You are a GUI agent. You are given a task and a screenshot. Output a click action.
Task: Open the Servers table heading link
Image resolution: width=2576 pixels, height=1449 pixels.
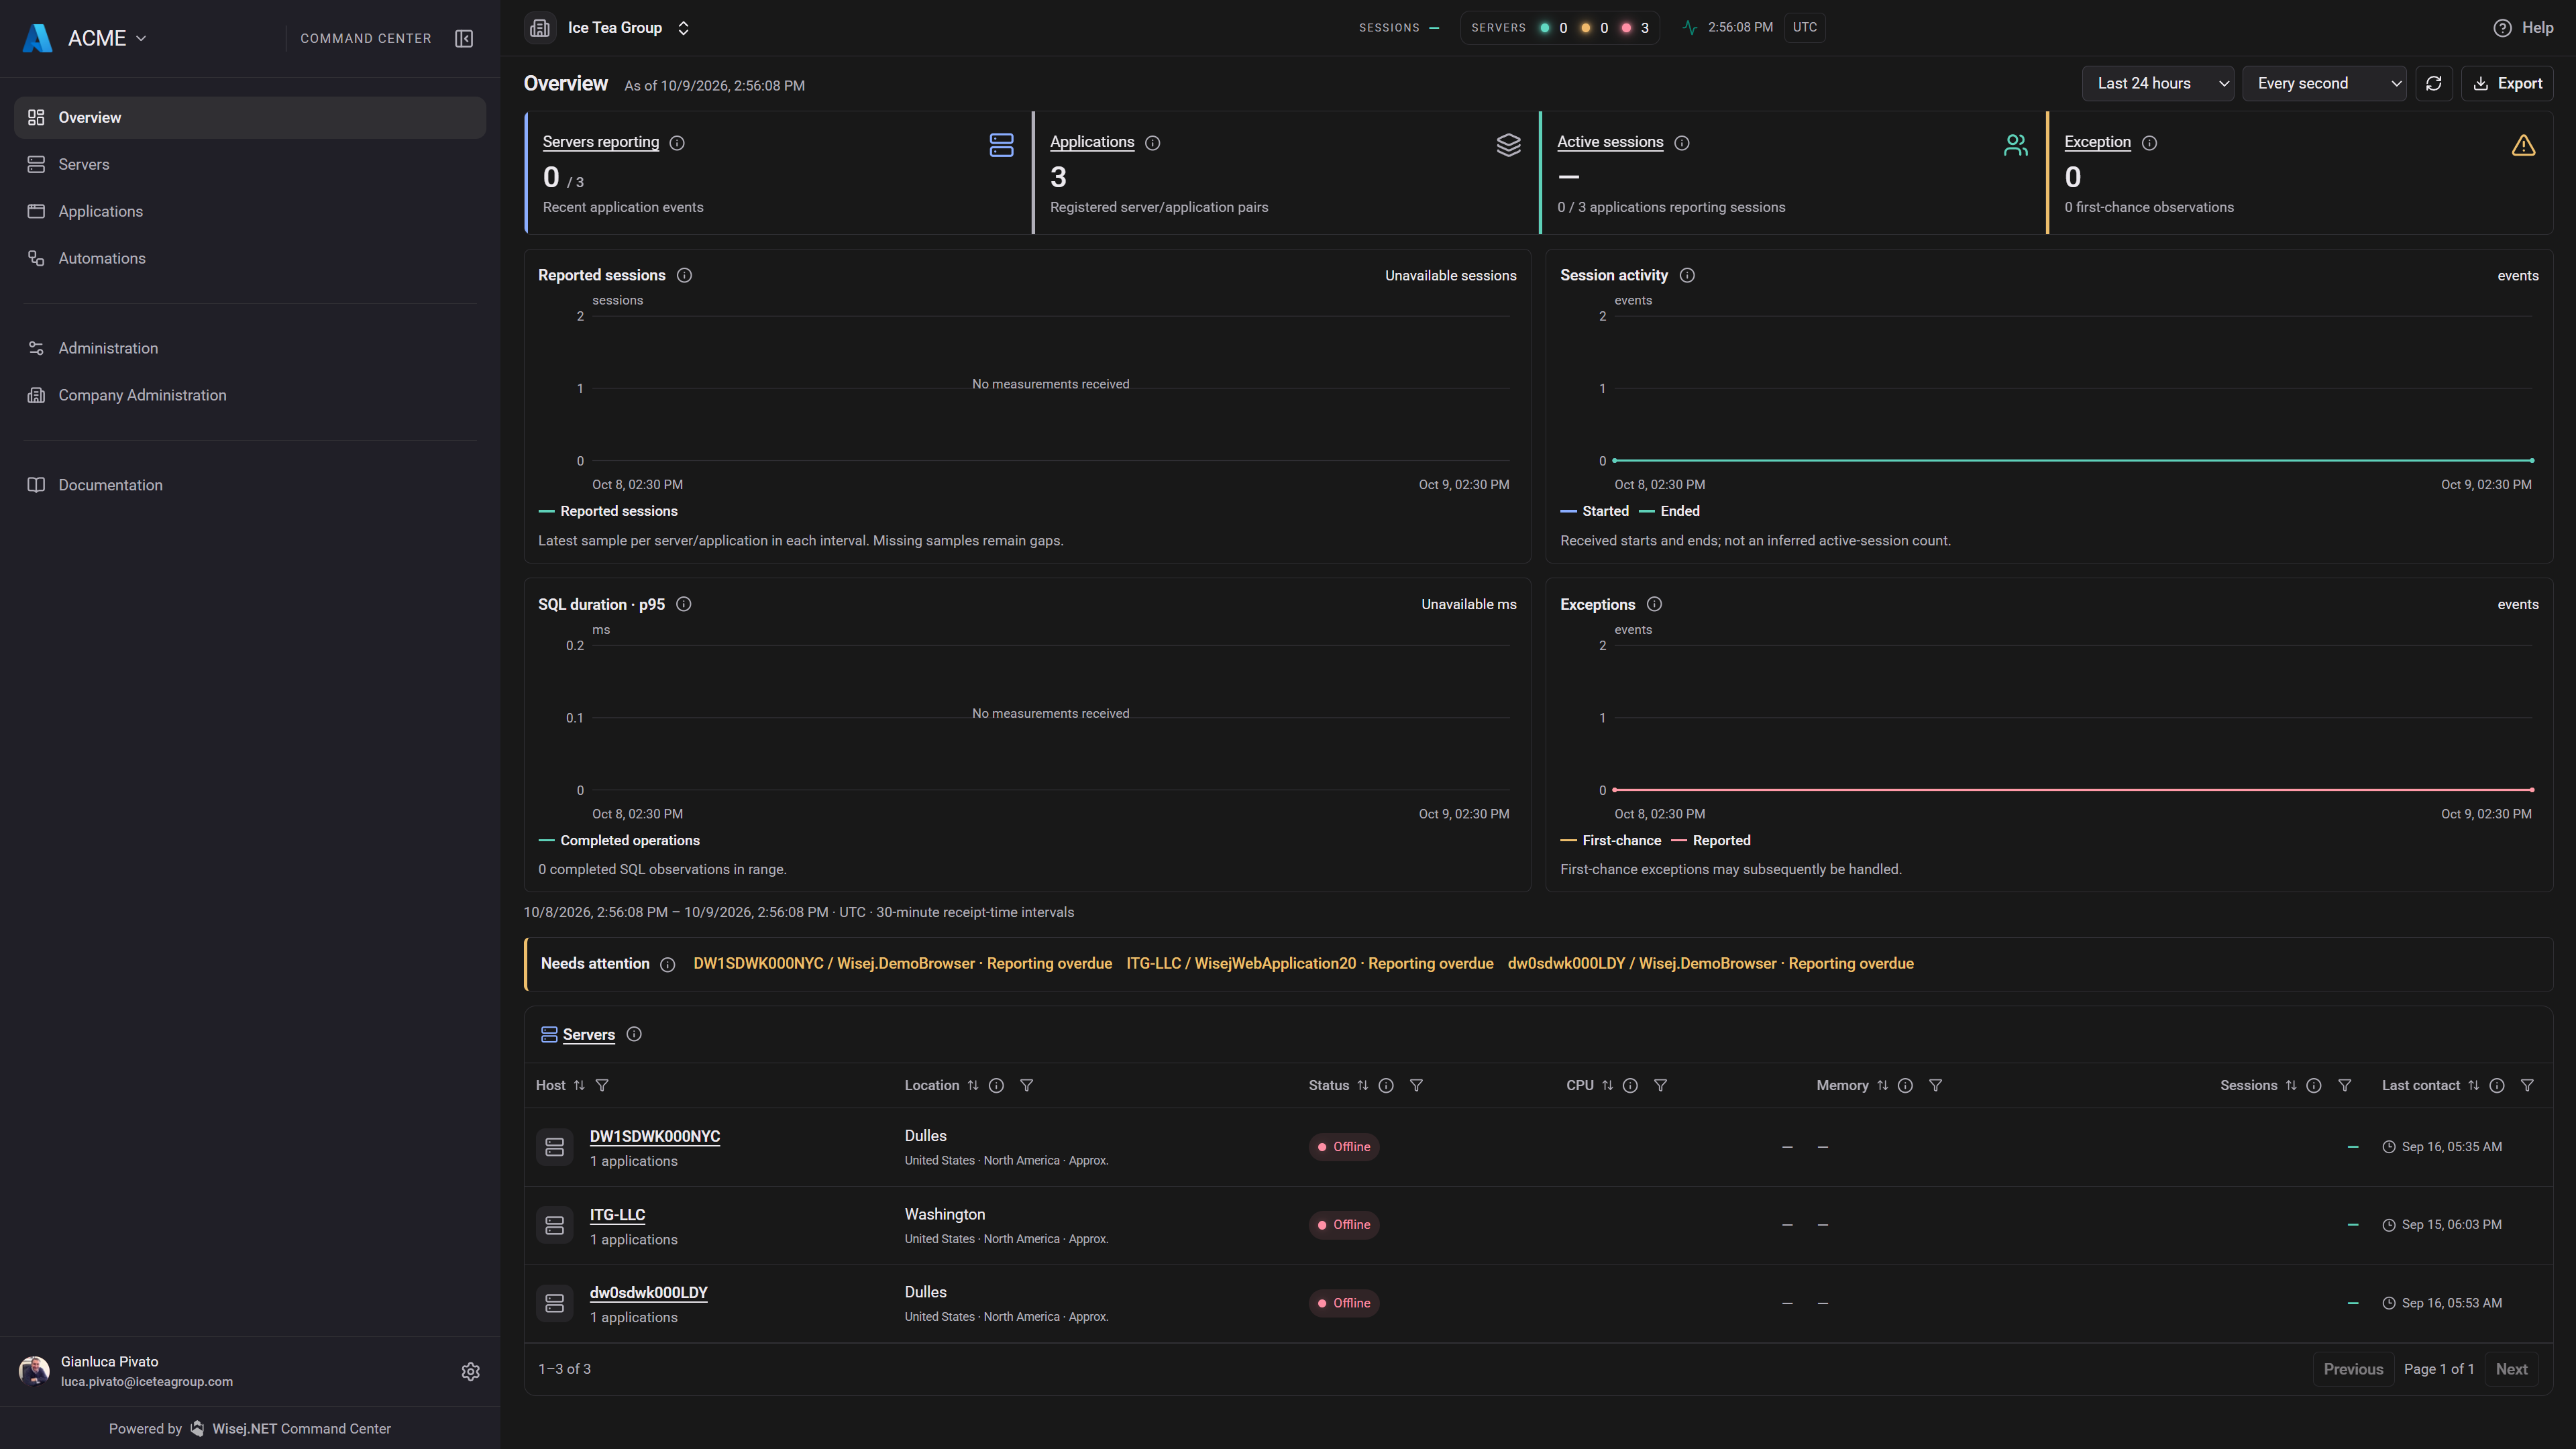pos(589,1035)
